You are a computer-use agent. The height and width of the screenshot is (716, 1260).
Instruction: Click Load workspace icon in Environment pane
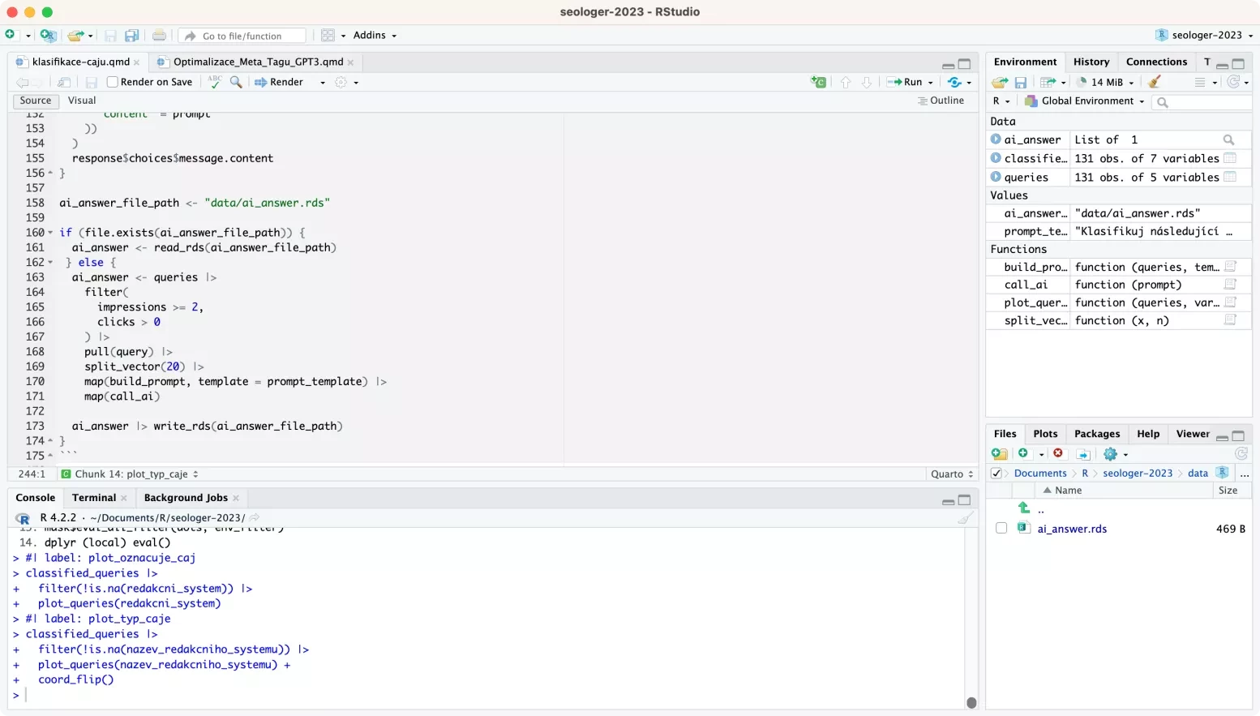click(1000, 82)
